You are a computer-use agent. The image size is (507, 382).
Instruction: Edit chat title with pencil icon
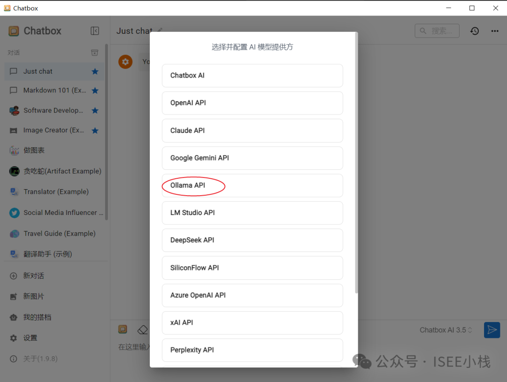160,30
